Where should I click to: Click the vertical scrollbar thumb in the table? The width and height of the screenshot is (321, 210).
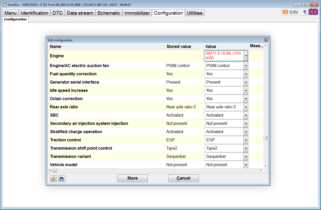click(x=265, y=138)
